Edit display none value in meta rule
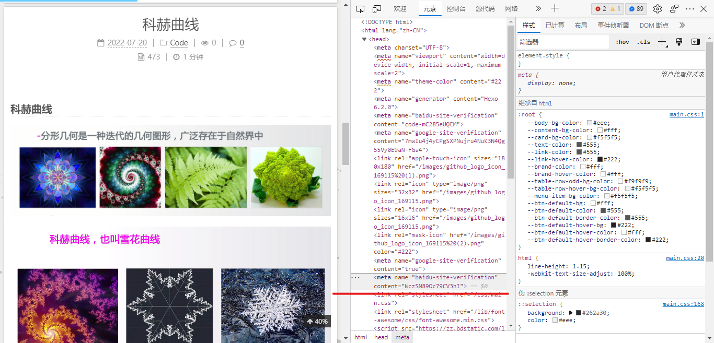714x343 pixels. coord(565,83)
